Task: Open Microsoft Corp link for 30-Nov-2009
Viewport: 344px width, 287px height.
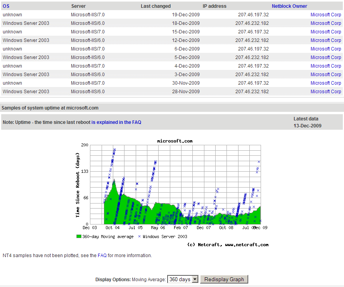Action: pos(325,83)
